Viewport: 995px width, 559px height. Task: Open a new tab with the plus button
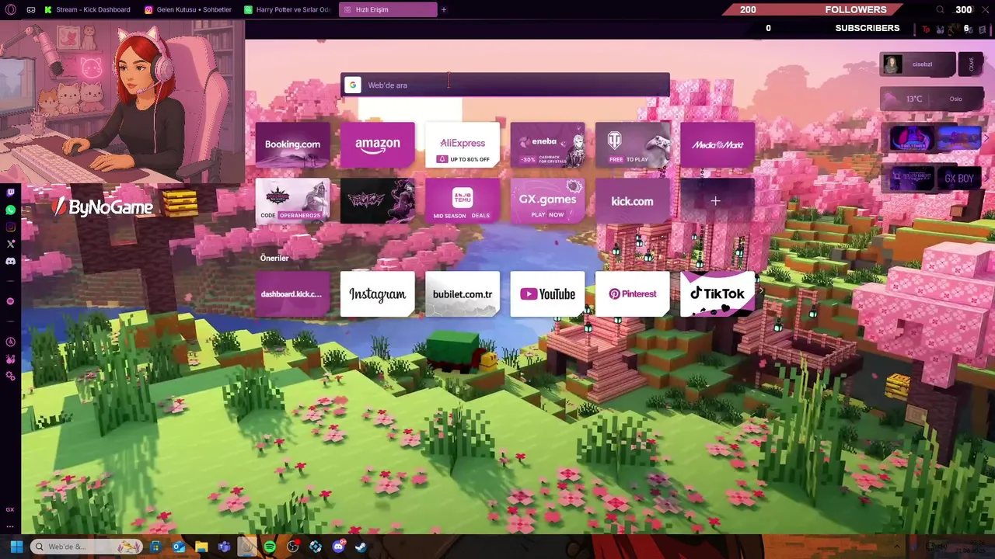click(444, 9)
